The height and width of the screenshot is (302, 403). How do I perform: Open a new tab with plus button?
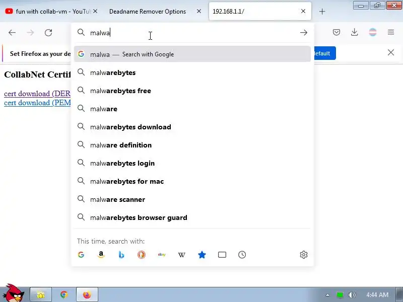click(x=322, y=12)
